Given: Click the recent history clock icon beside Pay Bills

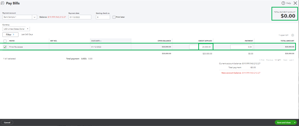Looking at the screenshot, I should 3,3.
